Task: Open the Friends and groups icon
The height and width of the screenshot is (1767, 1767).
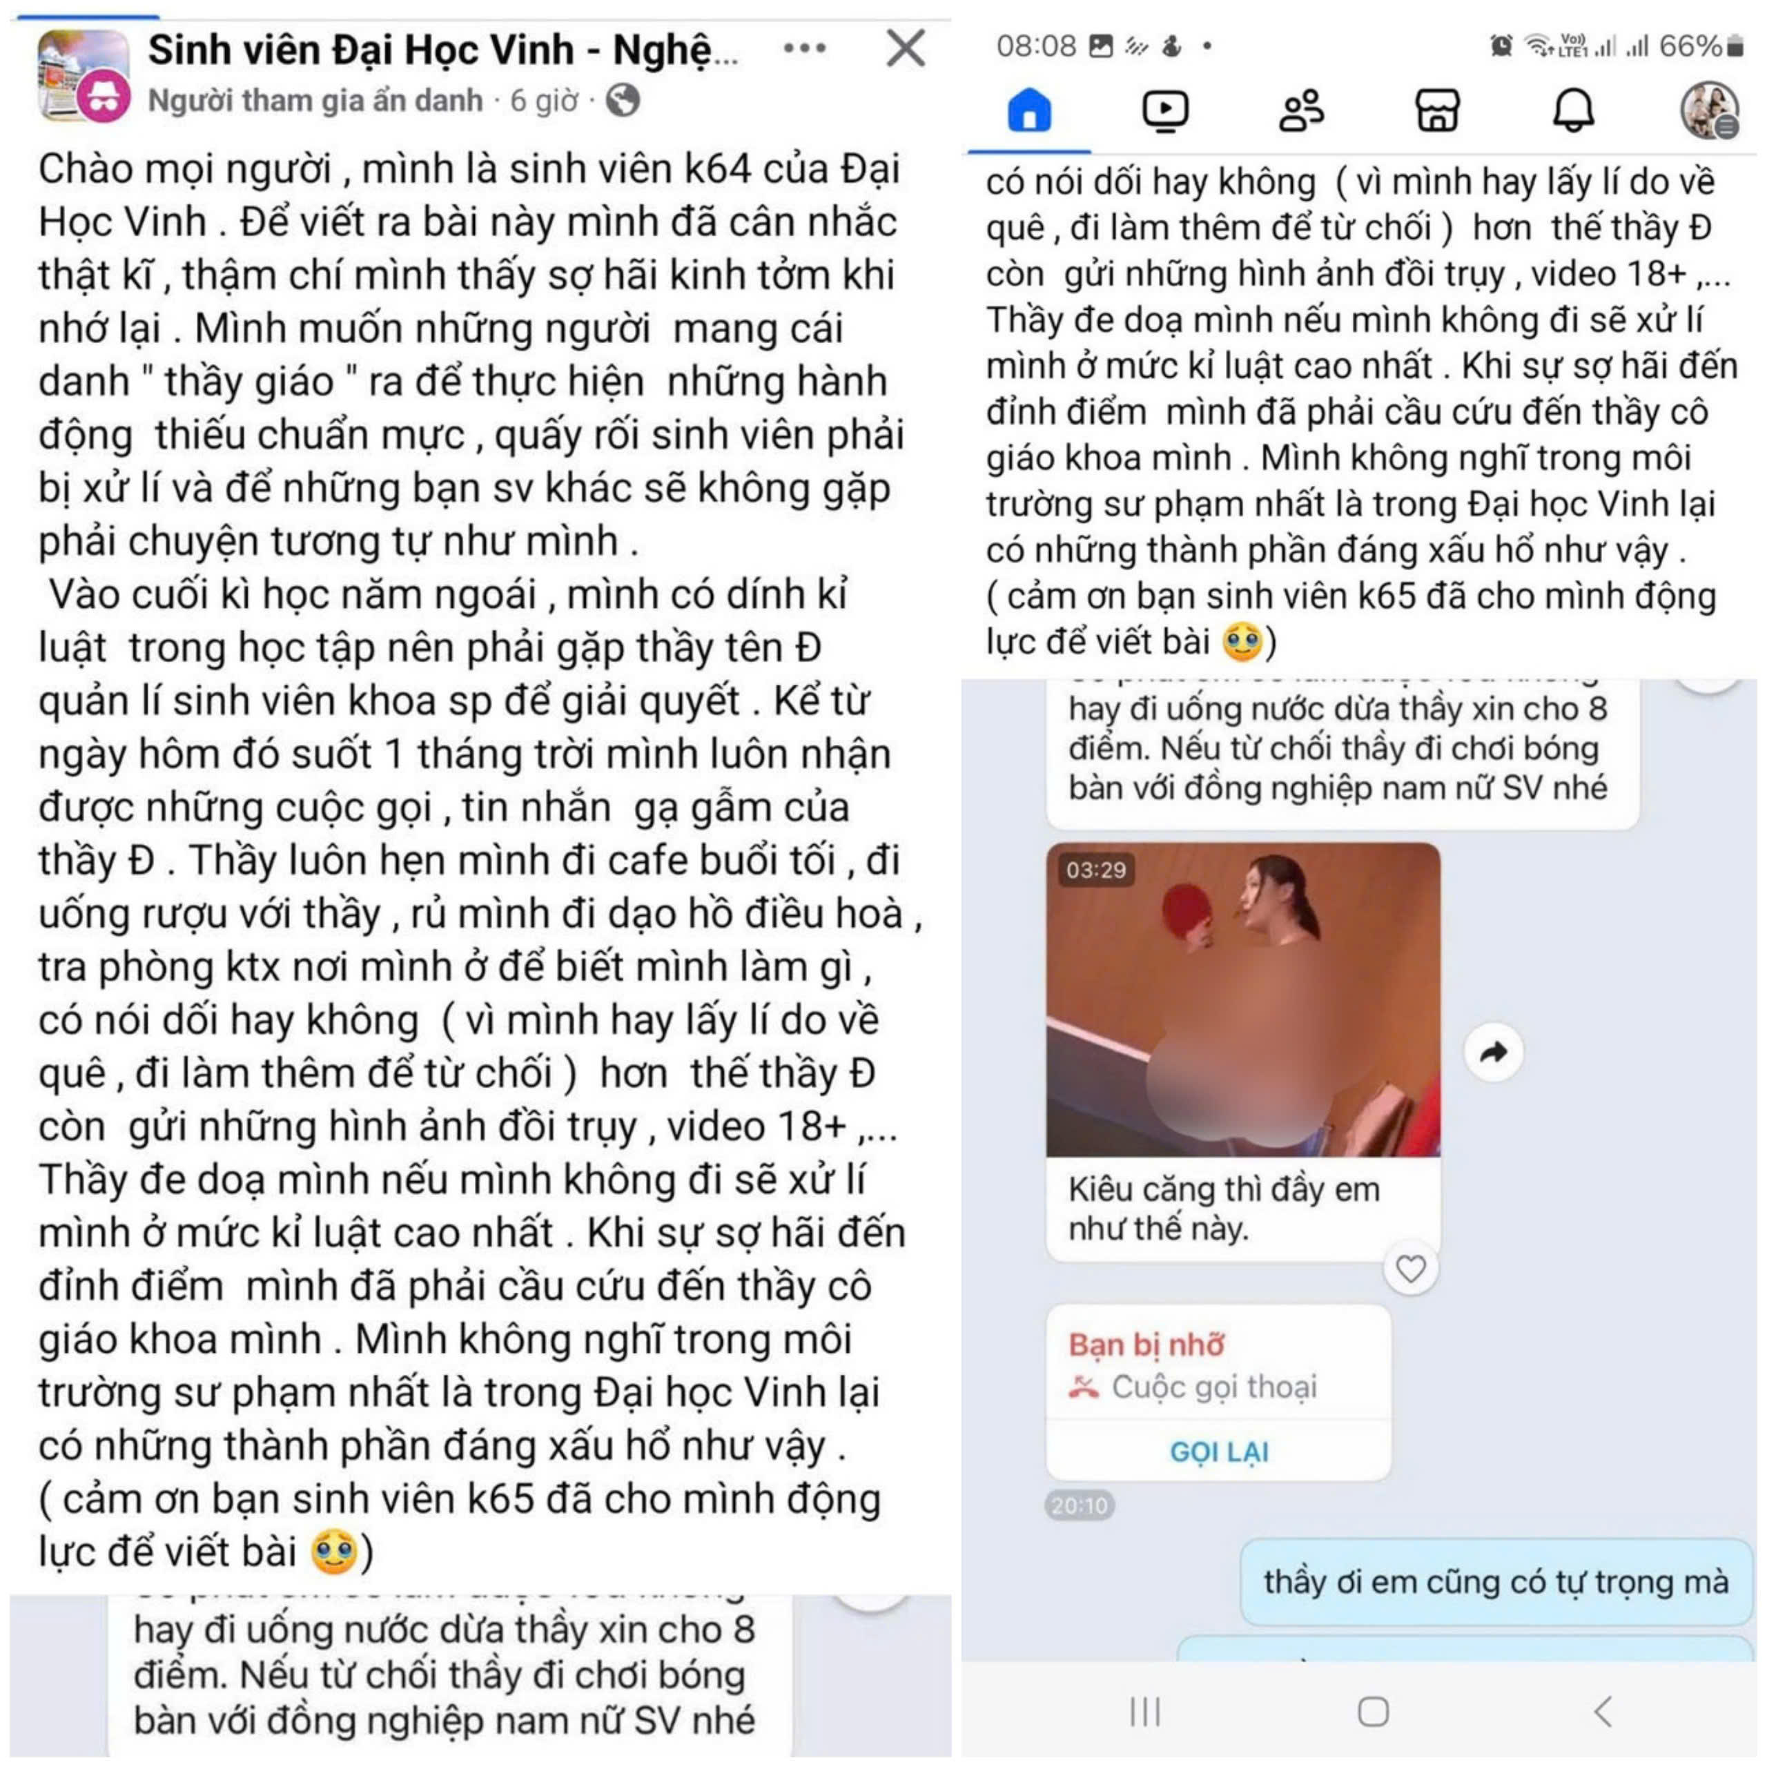Action: pyautogui.click(x=1300, y=110)
